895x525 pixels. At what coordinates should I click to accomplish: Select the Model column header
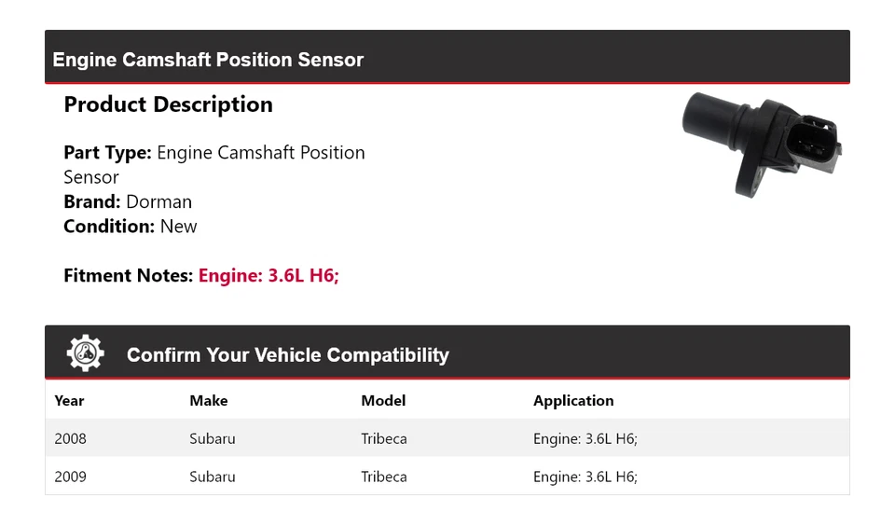[x=383, y=401]
